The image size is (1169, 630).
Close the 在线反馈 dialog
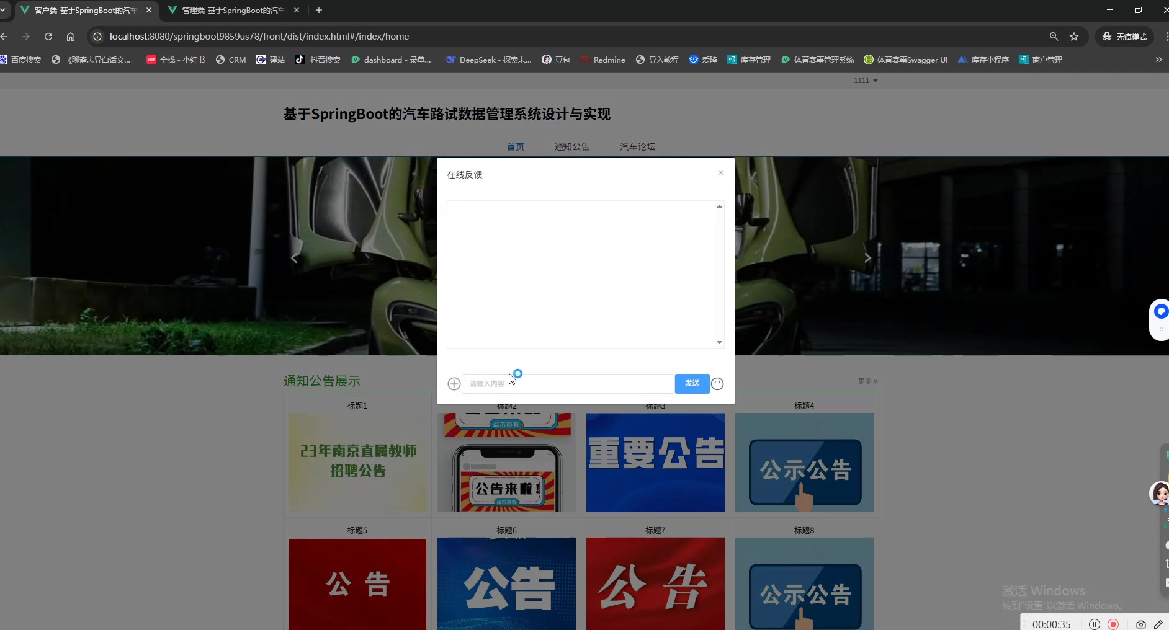point(720,172)
